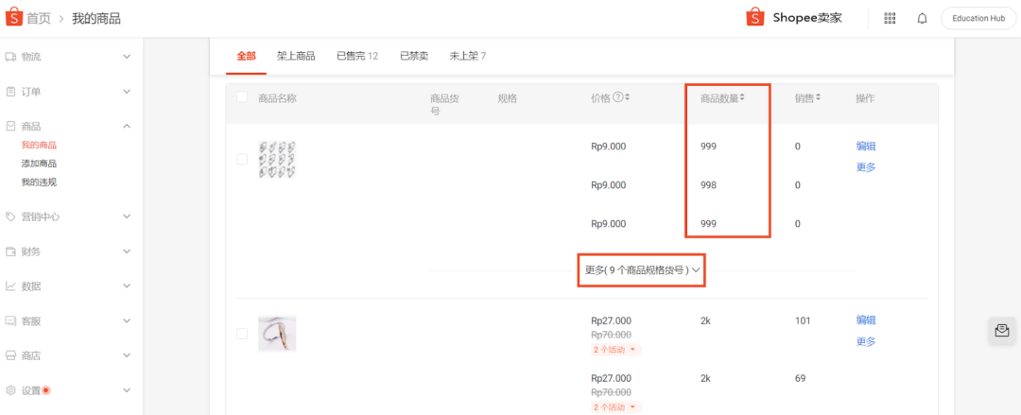Open the floating chat inbox icon
Screen dimensions: 1021x415
[x=1001, y=331]
